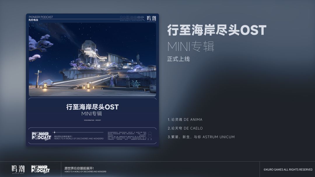
Task: Click the Pioneer Podcast logo in the footer
Action: (x=40, y=169)
